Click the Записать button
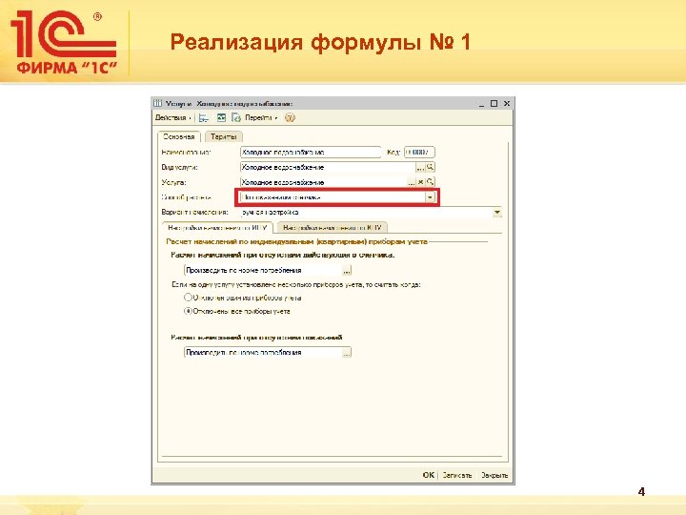 point(456,475)
